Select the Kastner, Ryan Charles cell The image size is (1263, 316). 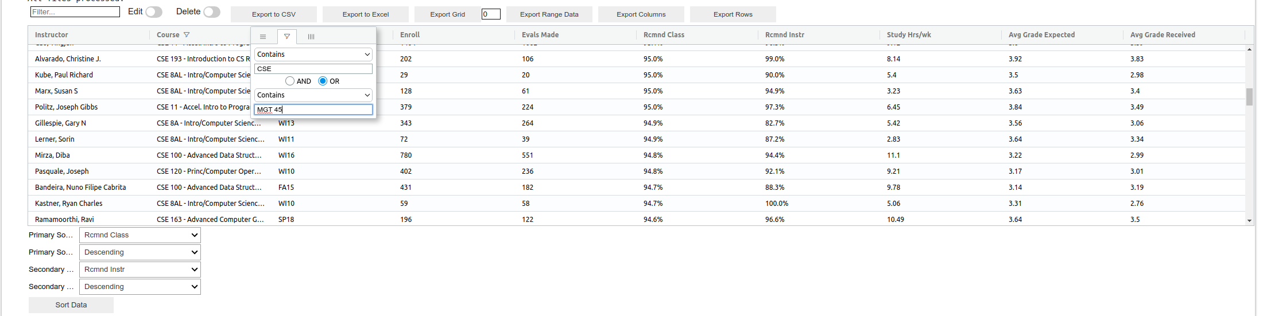point(89,204)
